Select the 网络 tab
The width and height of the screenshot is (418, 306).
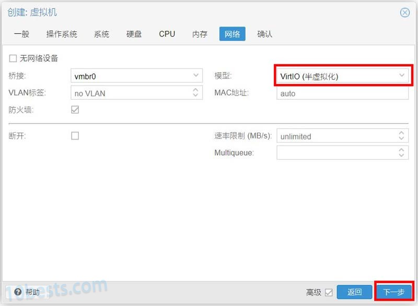point(232,34)
